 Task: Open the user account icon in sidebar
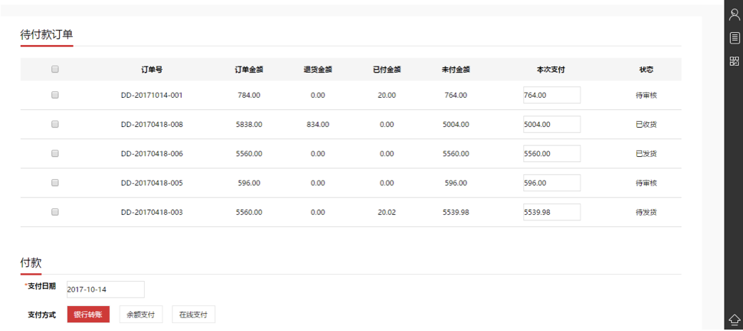click(734, 15)
